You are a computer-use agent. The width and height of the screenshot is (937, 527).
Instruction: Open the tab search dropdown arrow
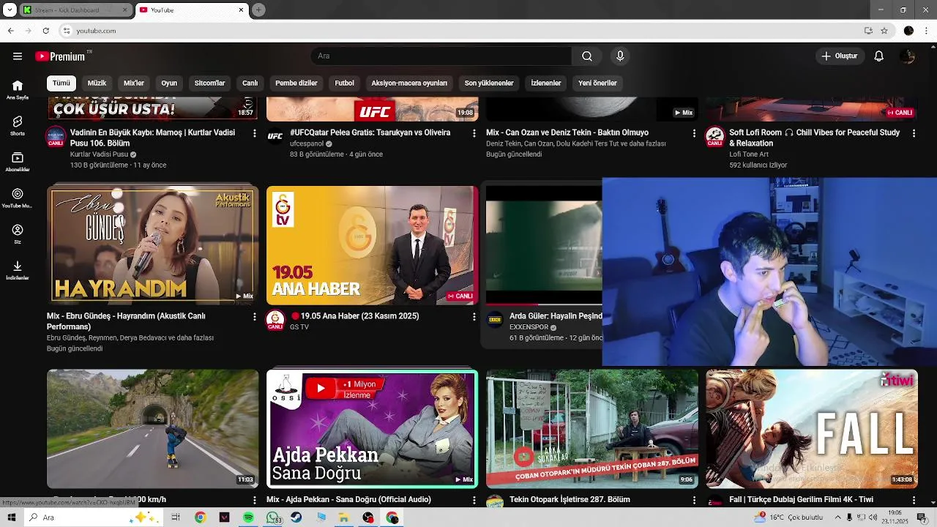pos(10,10)
